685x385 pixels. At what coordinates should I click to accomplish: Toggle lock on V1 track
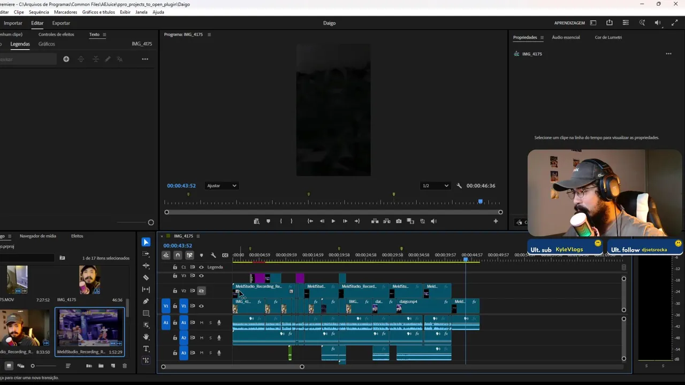pyautogui.click(x=174, y=306)
